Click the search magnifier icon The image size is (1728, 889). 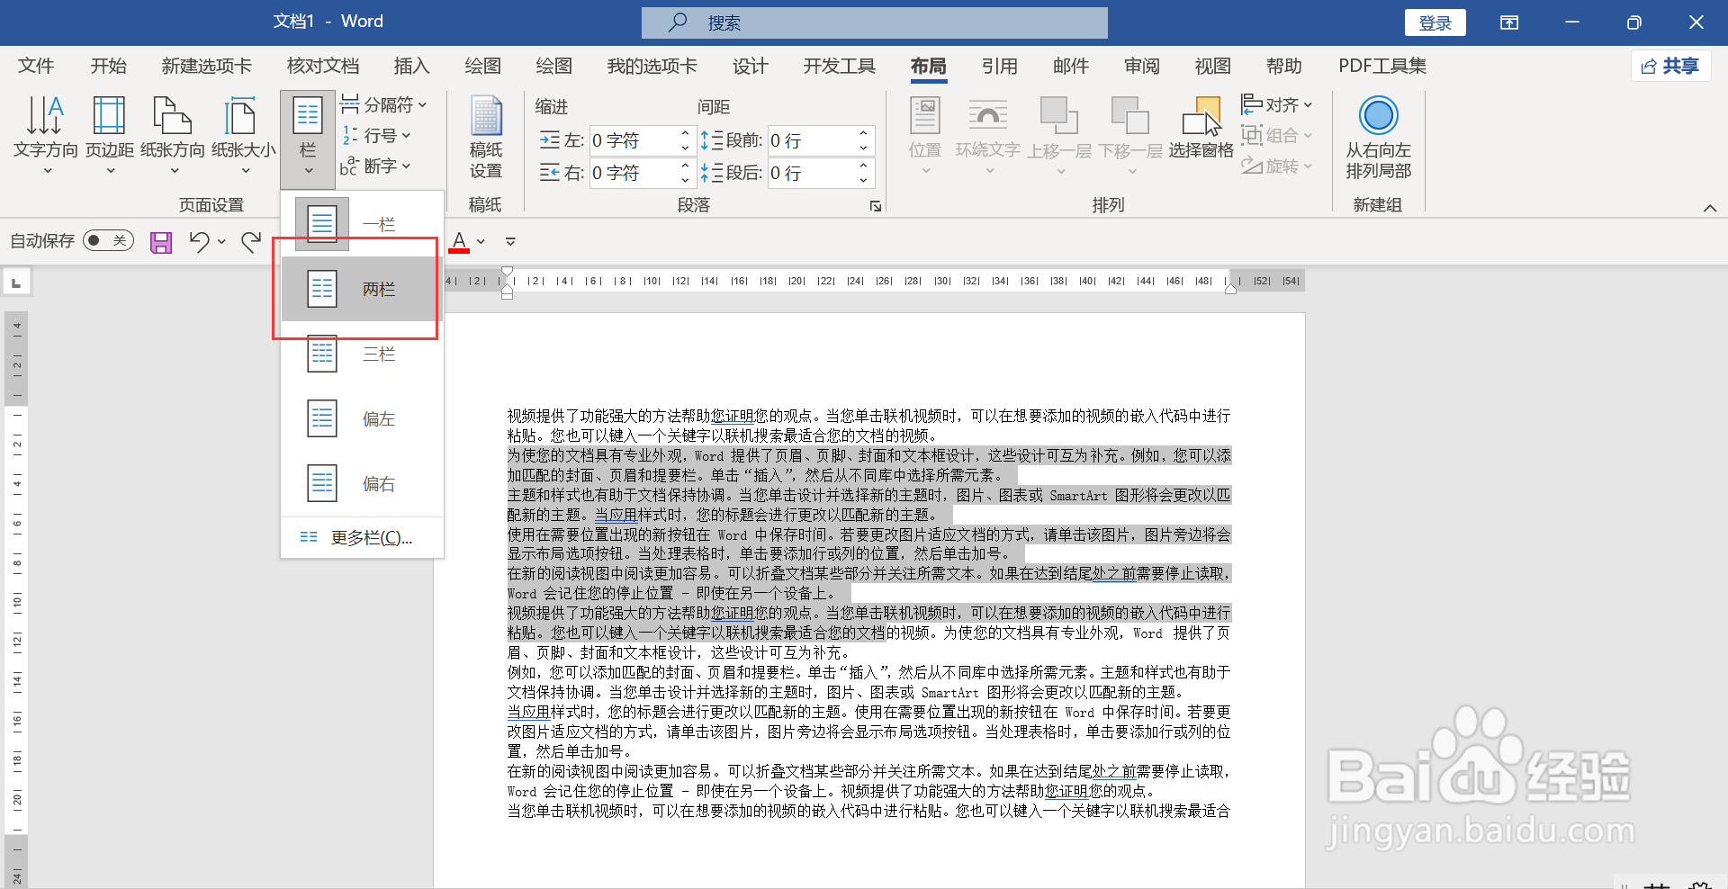tap(679, 22)
